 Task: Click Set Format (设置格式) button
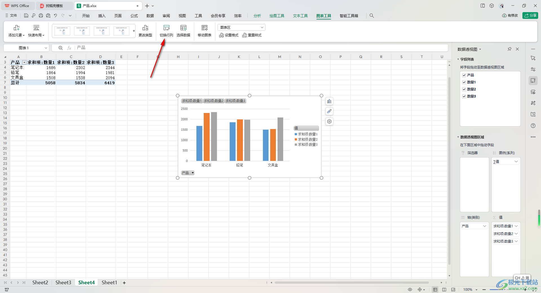229,35
